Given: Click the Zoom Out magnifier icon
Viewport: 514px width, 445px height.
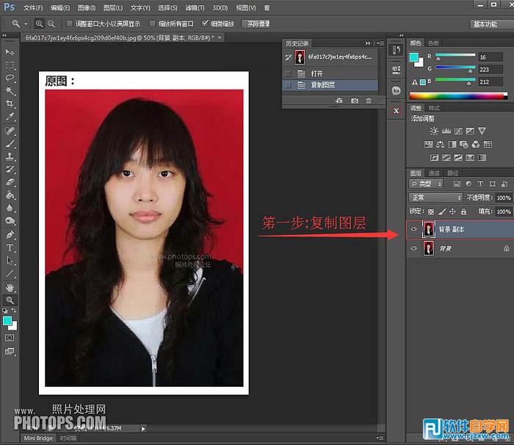Looking at the screenshot, I should [x=52, y=24].
